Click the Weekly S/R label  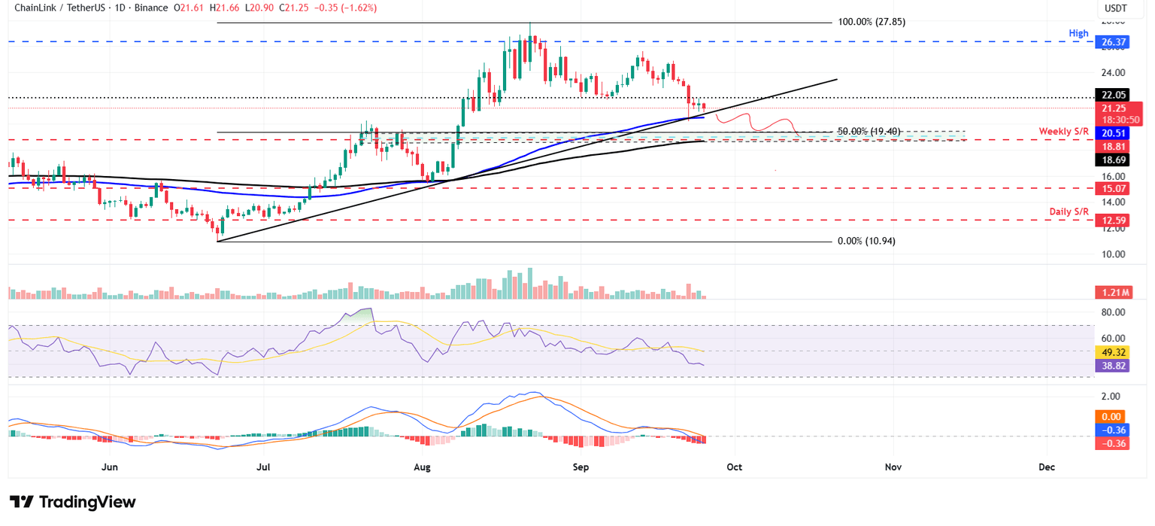coord(1065,131)
